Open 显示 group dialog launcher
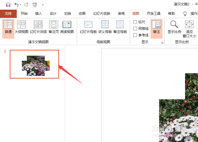This screenshot has height=142, width=198. (x=162, y=43)
